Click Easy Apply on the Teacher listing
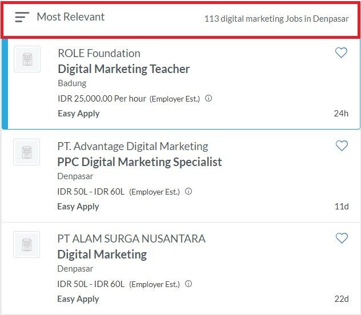The height and width of the screenshot is (315, 361). tap(78, 114)
